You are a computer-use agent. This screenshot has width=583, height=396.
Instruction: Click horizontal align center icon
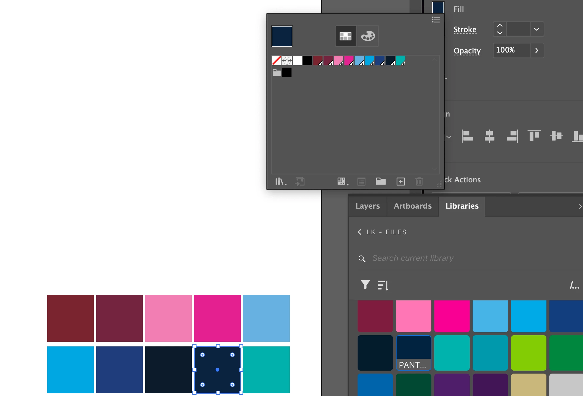489,136
